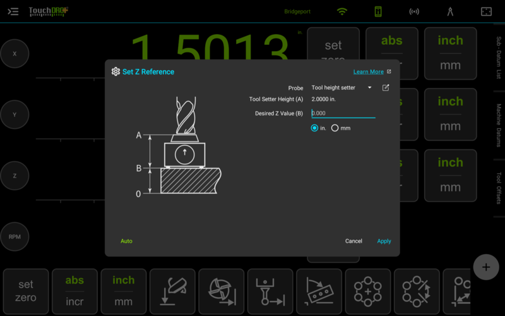Toggle abs/incr in the bottom toolbar
The image size is (505, 316).
pyautogui.click(x=74, y=291)
